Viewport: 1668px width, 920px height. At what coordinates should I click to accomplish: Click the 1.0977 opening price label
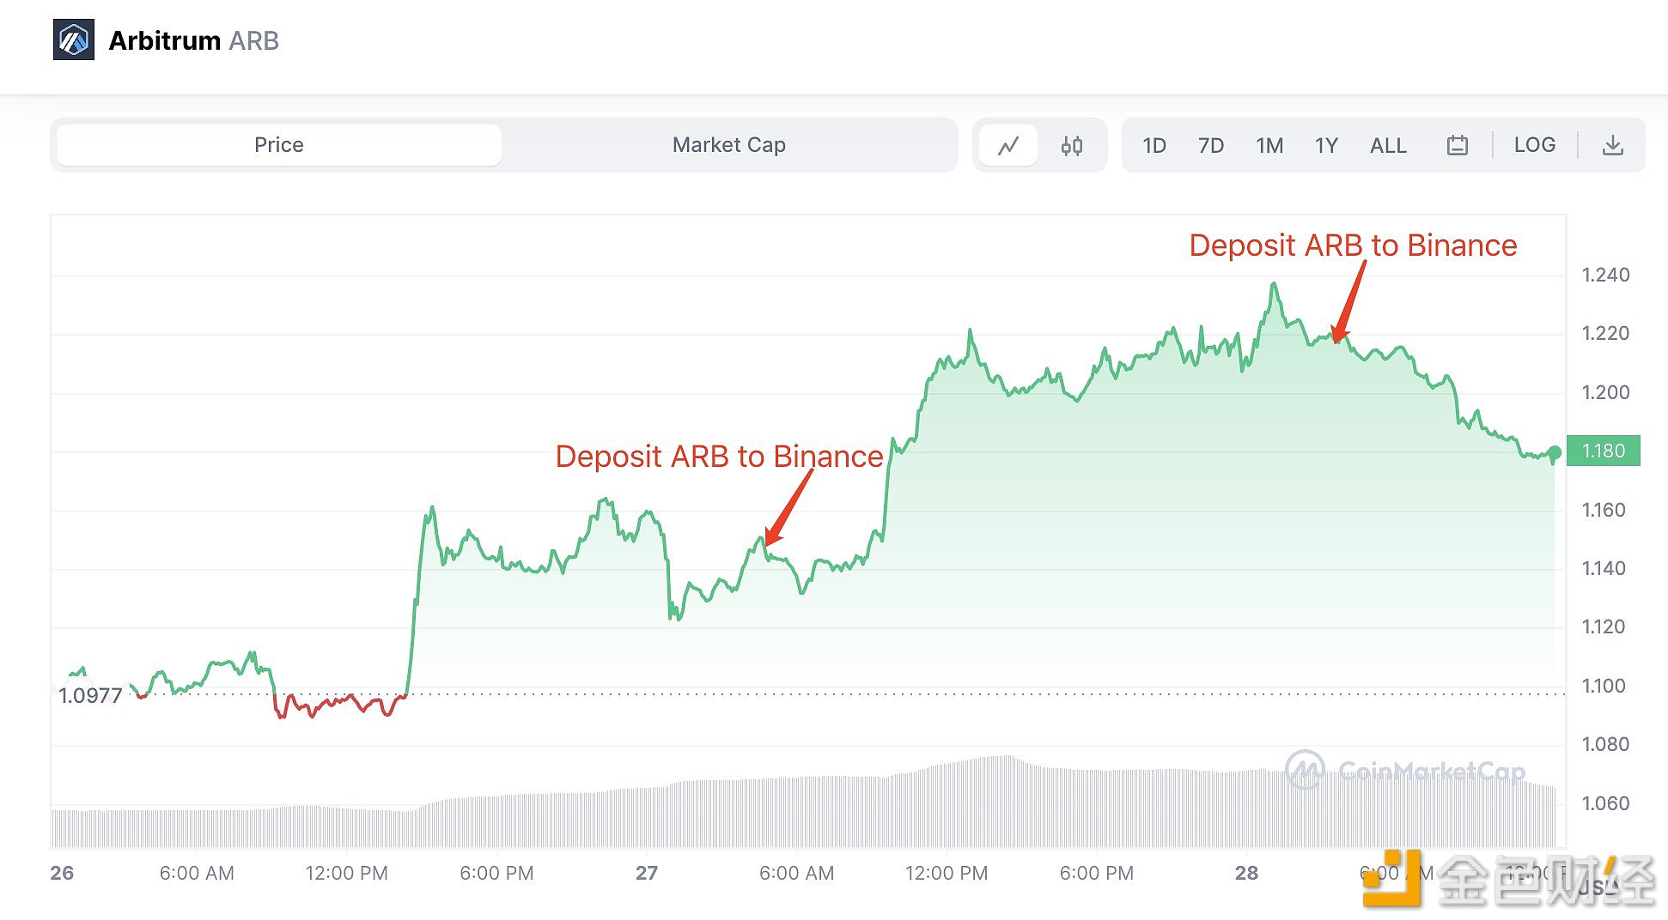[x=90, y=695]
